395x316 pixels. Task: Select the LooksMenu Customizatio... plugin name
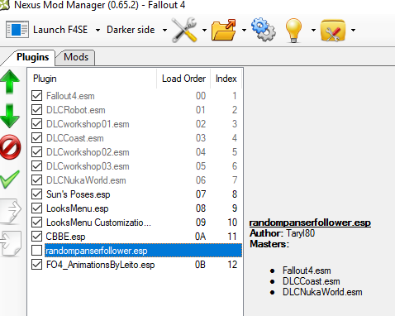click(98, 223)
